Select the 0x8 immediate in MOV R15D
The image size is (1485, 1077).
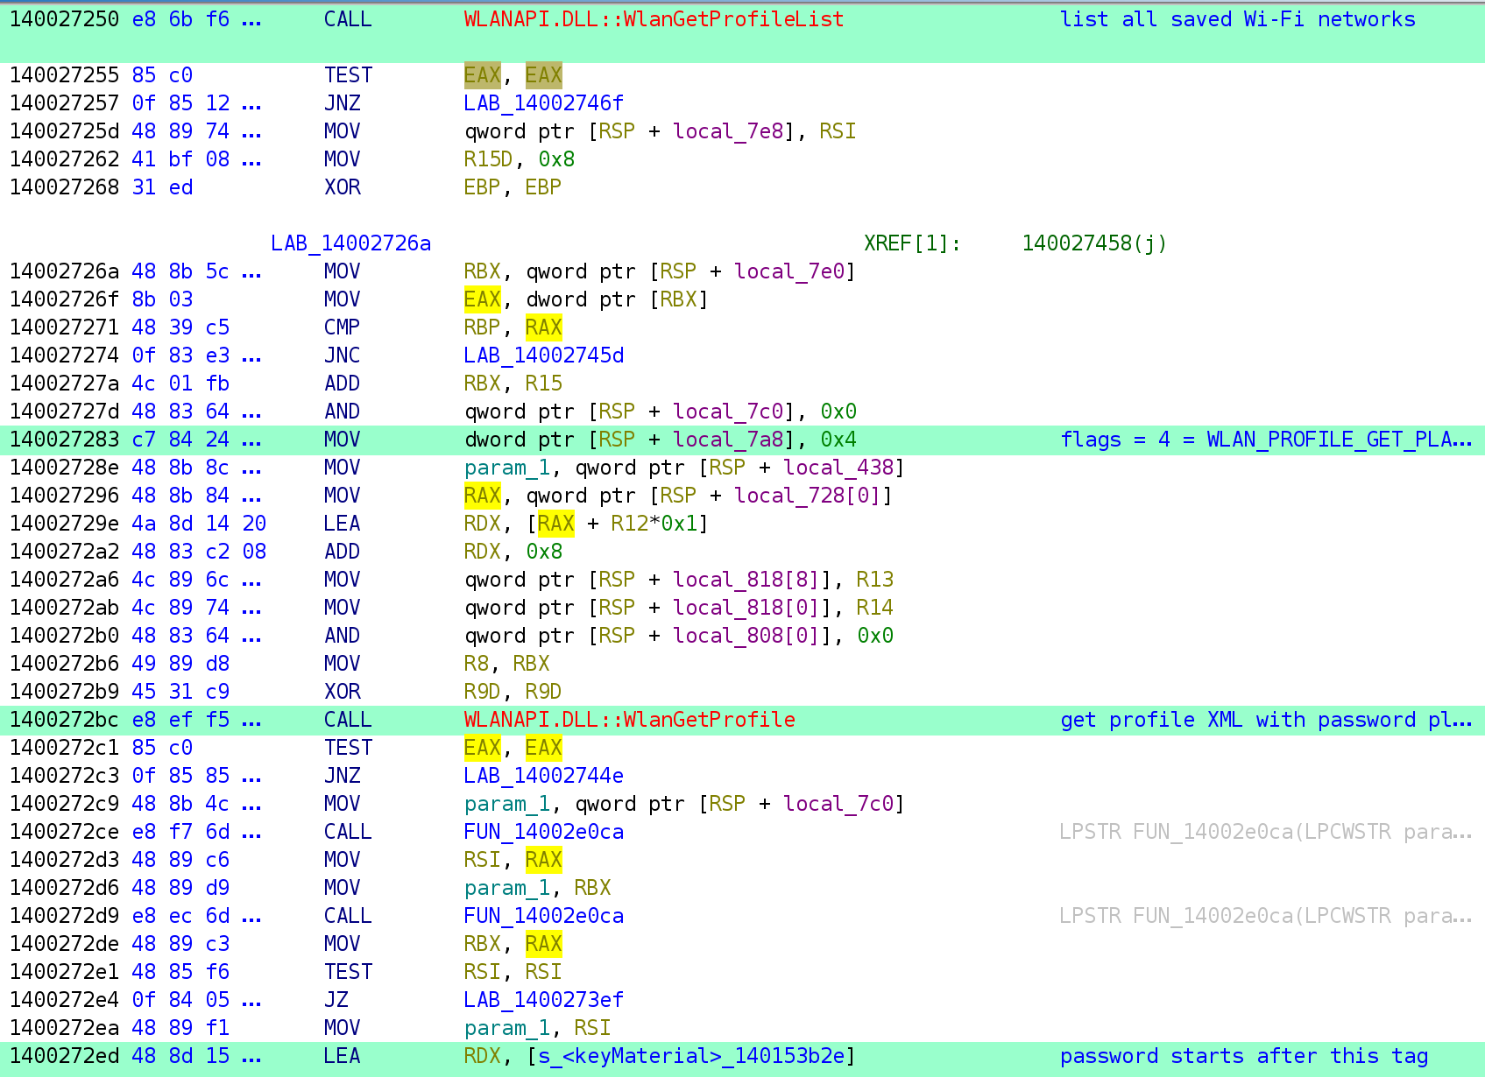(555, 159)
